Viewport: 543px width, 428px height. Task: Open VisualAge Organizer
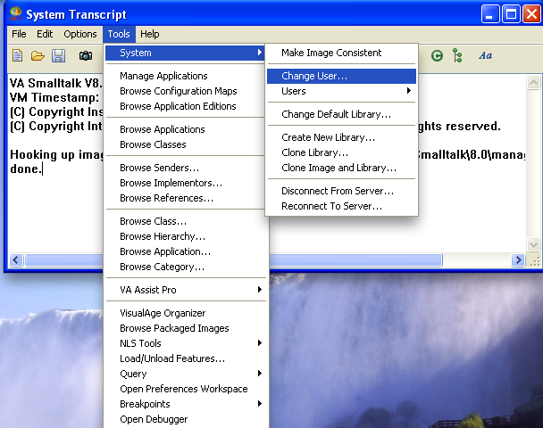[x=186, y=313]
